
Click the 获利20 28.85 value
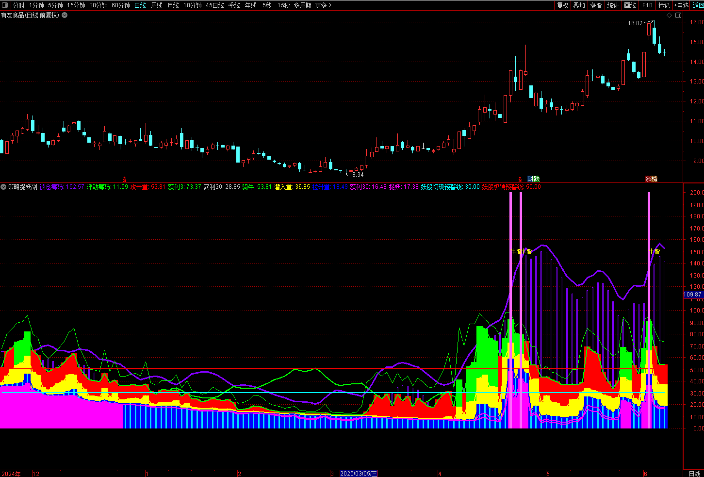[x=222, y=187]
